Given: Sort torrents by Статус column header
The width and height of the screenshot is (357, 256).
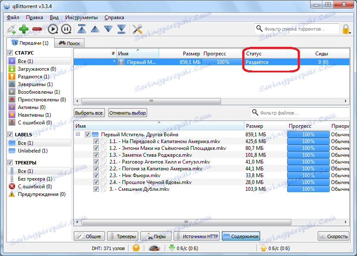Looking at the screenshot, I should pos(265,54).
